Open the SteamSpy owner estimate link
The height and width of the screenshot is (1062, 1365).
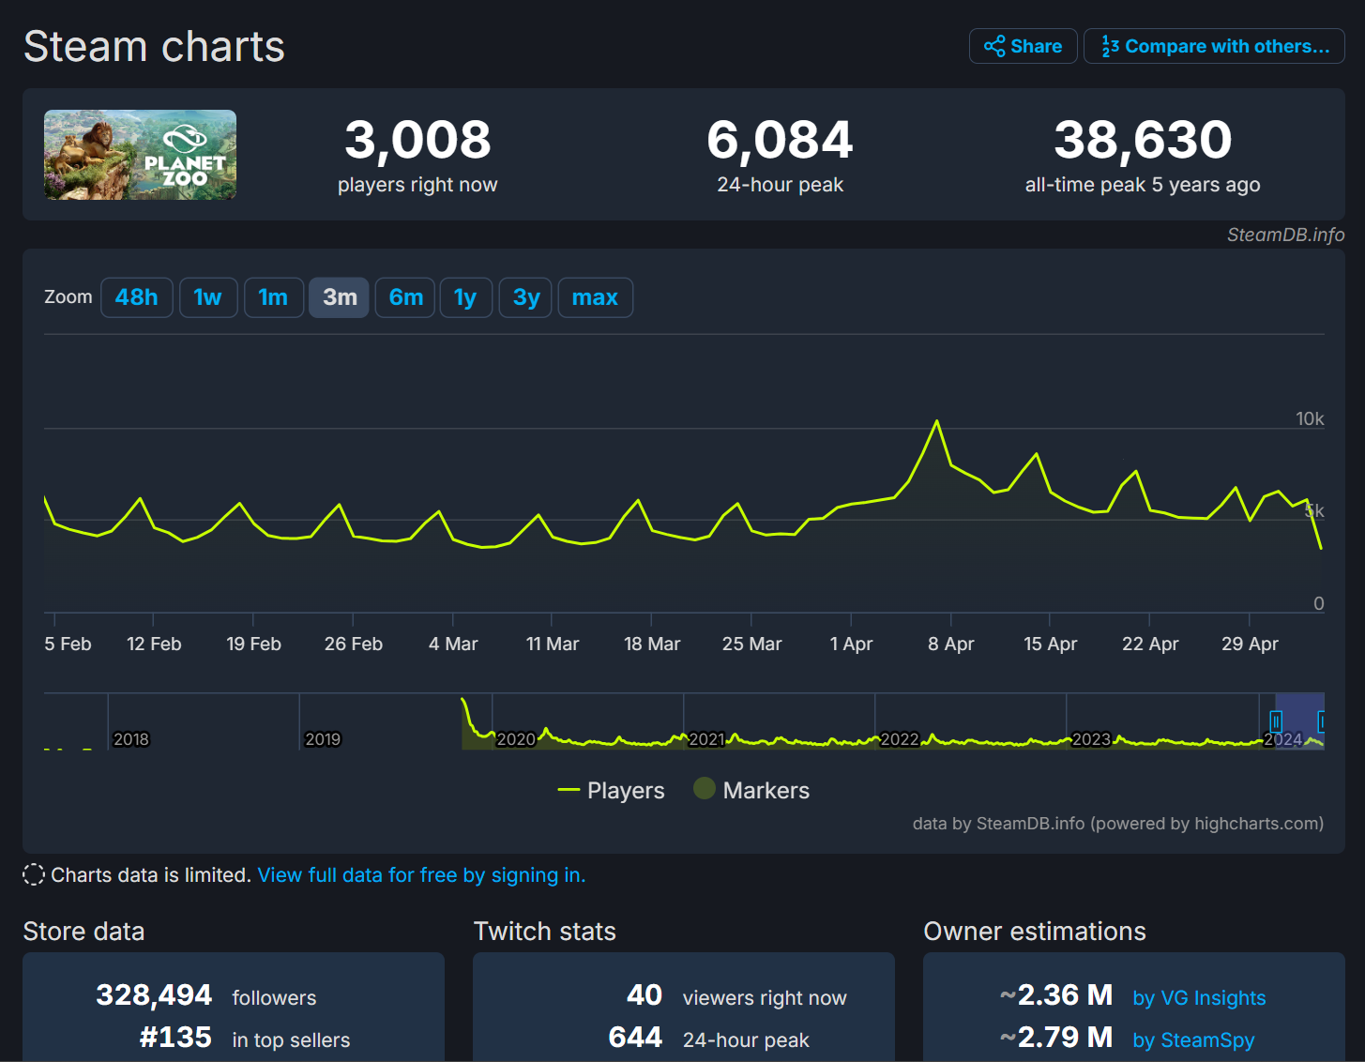(1193, 1040)
